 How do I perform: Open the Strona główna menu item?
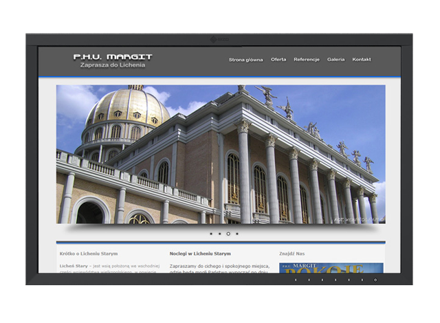[x=245, y=60]
